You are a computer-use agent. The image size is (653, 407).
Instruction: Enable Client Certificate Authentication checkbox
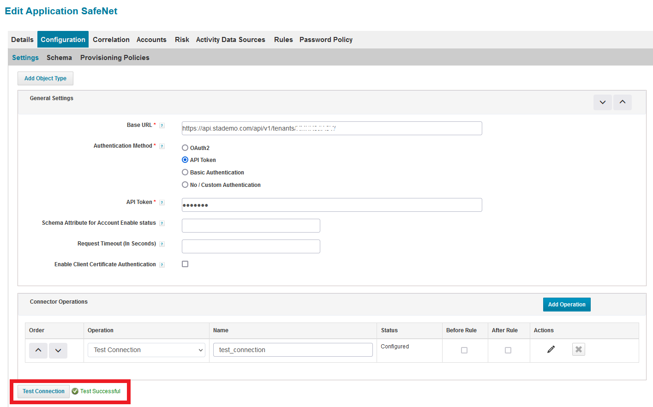coord(185,264)
